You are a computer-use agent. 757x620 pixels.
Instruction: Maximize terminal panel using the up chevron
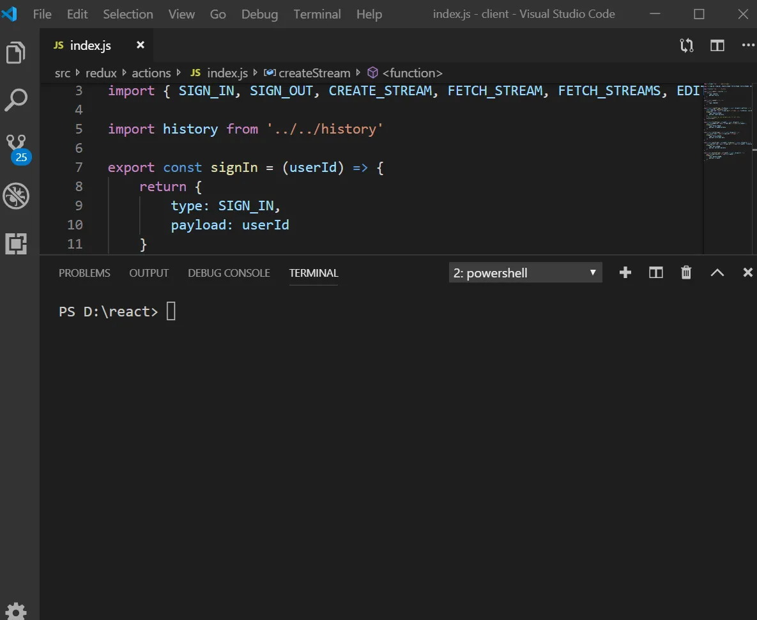click(x=717, y=273)
